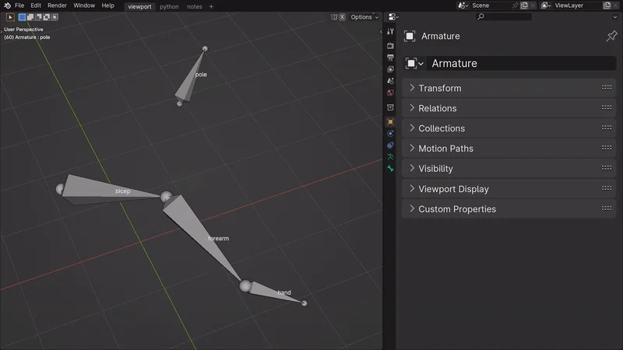This screenshot has width=623, height=350.
Task: Open the Tool properties tab
Action: coord(390,31)
